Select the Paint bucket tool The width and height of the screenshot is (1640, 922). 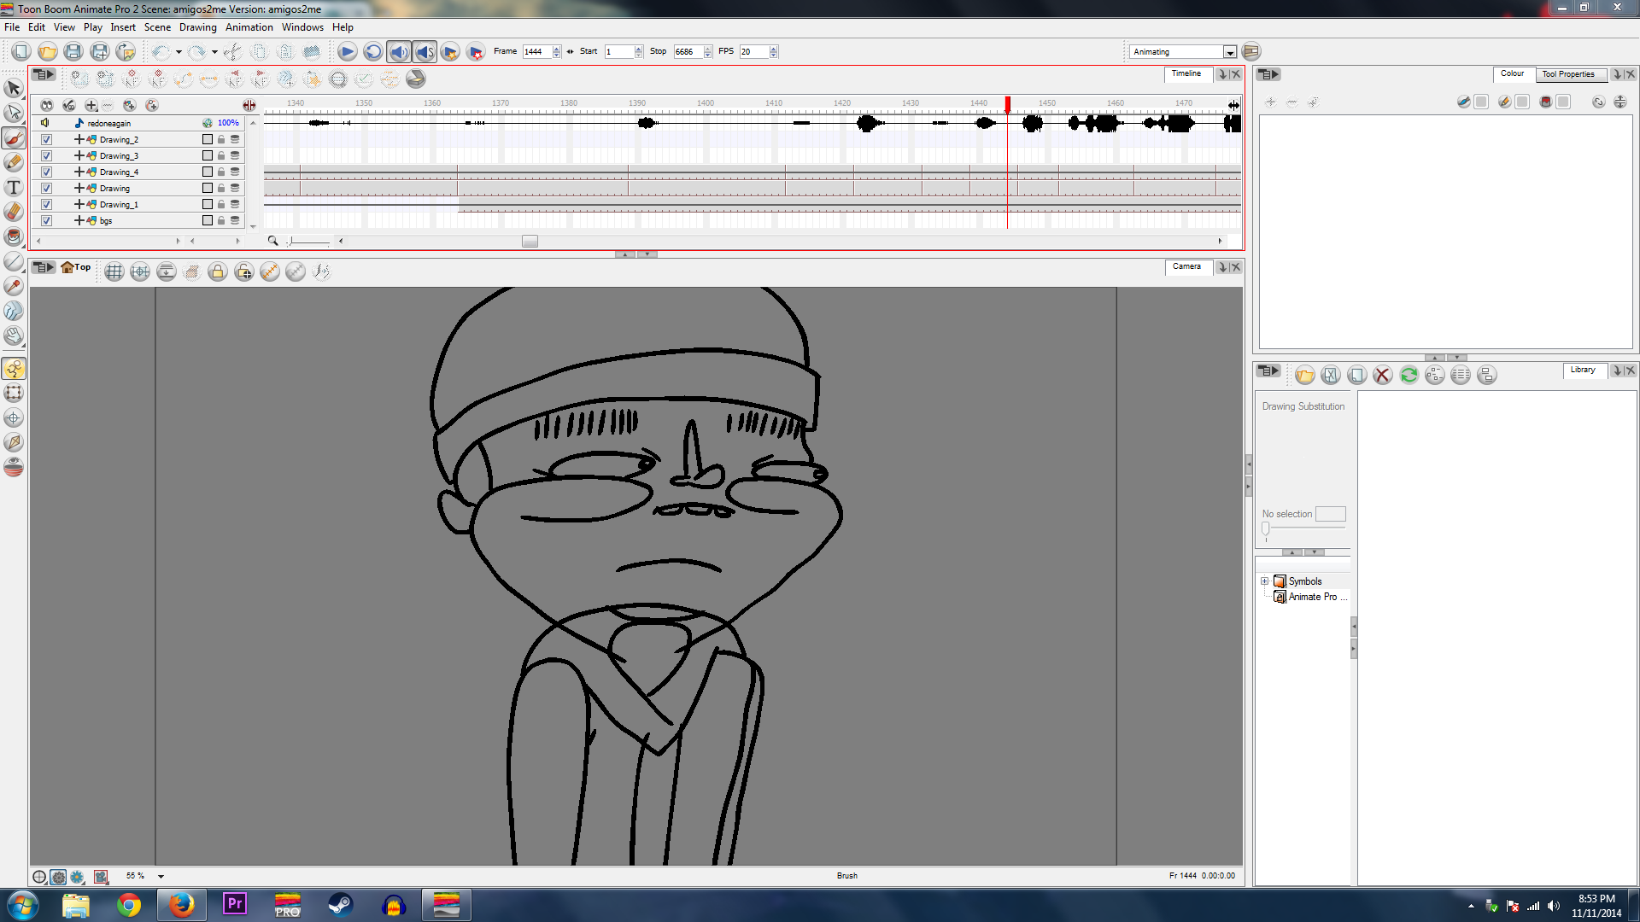(14, 236)
